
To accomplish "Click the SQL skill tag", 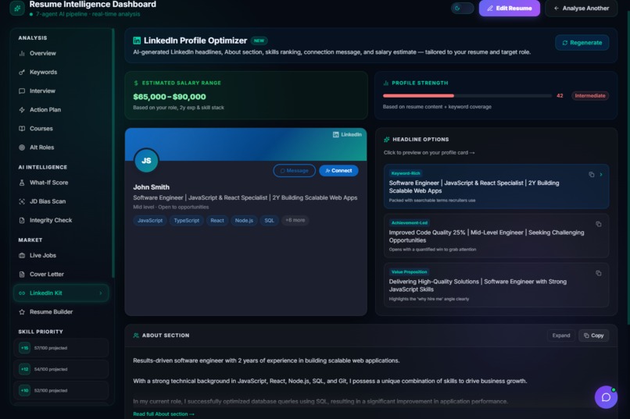I will pos(269,221).
